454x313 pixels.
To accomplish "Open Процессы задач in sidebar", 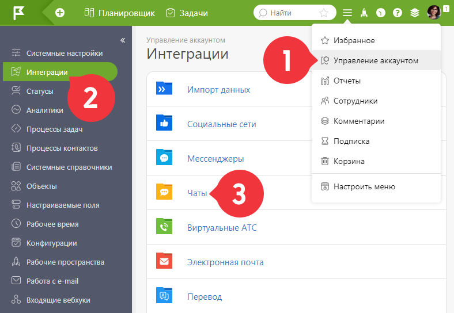I will click(x=54, y=129).
